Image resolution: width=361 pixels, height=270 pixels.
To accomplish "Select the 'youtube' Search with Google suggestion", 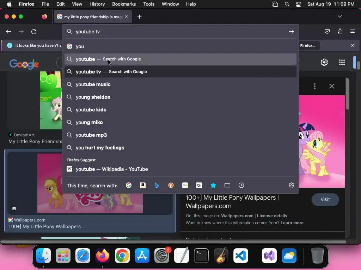I will (x=180, y=59).
